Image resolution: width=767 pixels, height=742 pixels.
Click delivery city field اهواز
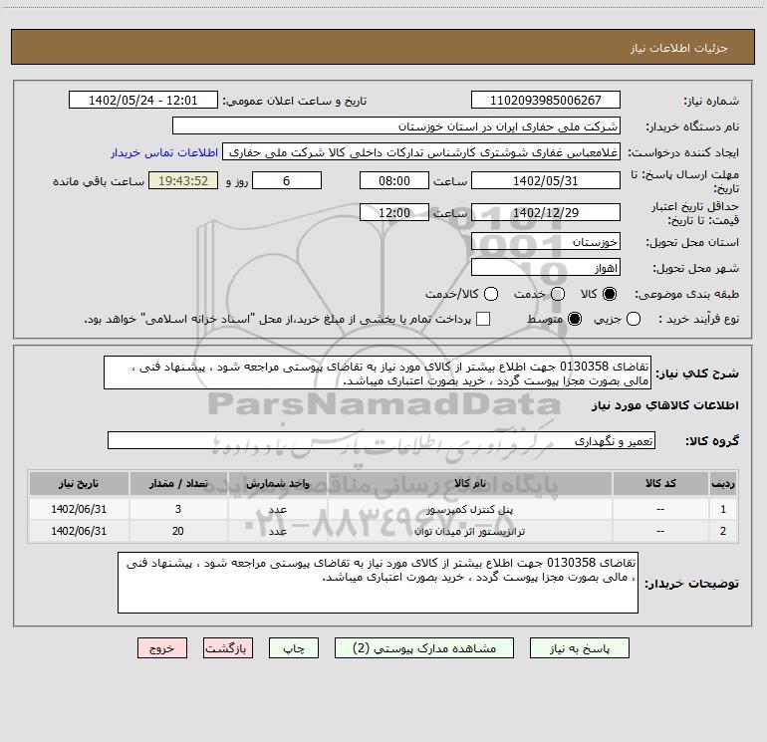(x=546, y=267)
